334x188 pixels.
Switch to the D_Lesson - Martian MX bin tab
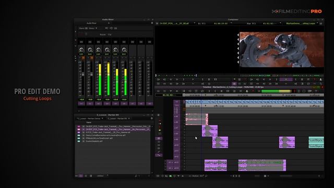pos(117,119)
